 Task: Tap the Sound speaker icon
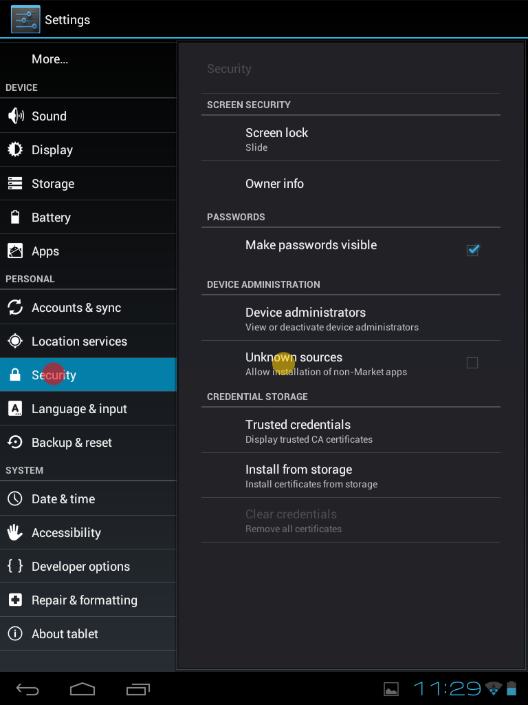tap(16, 116)
